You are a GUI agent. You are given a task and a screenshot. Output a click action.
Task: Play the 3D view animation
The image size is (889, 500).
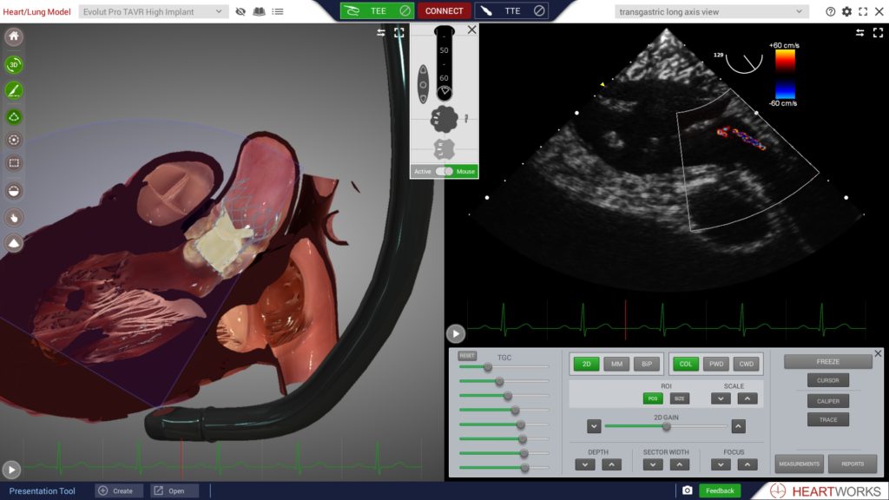coord(11,470)
